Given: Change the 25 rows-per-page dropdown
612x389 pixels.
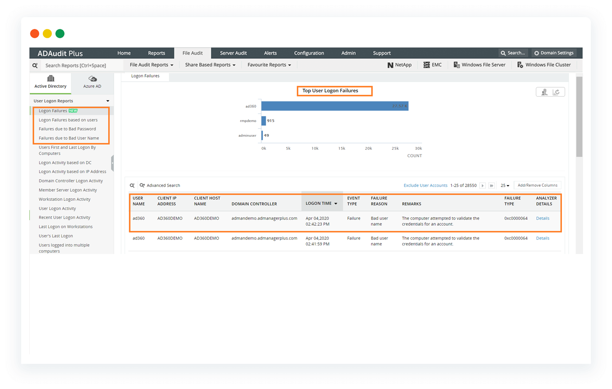Looking at the screenshot, I should (505, 185).
